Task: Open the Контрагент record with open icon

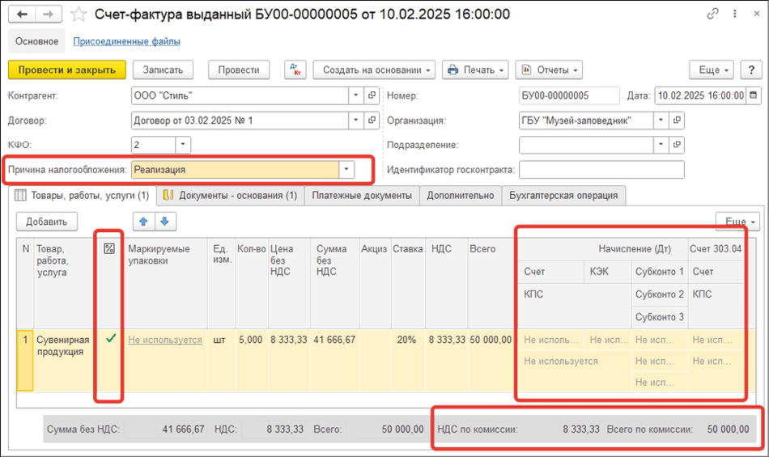Action: 372,95
